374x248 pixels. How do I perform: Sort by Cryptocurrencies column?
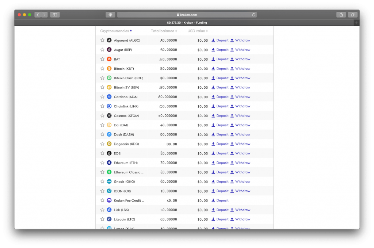[x=116, y=31]
